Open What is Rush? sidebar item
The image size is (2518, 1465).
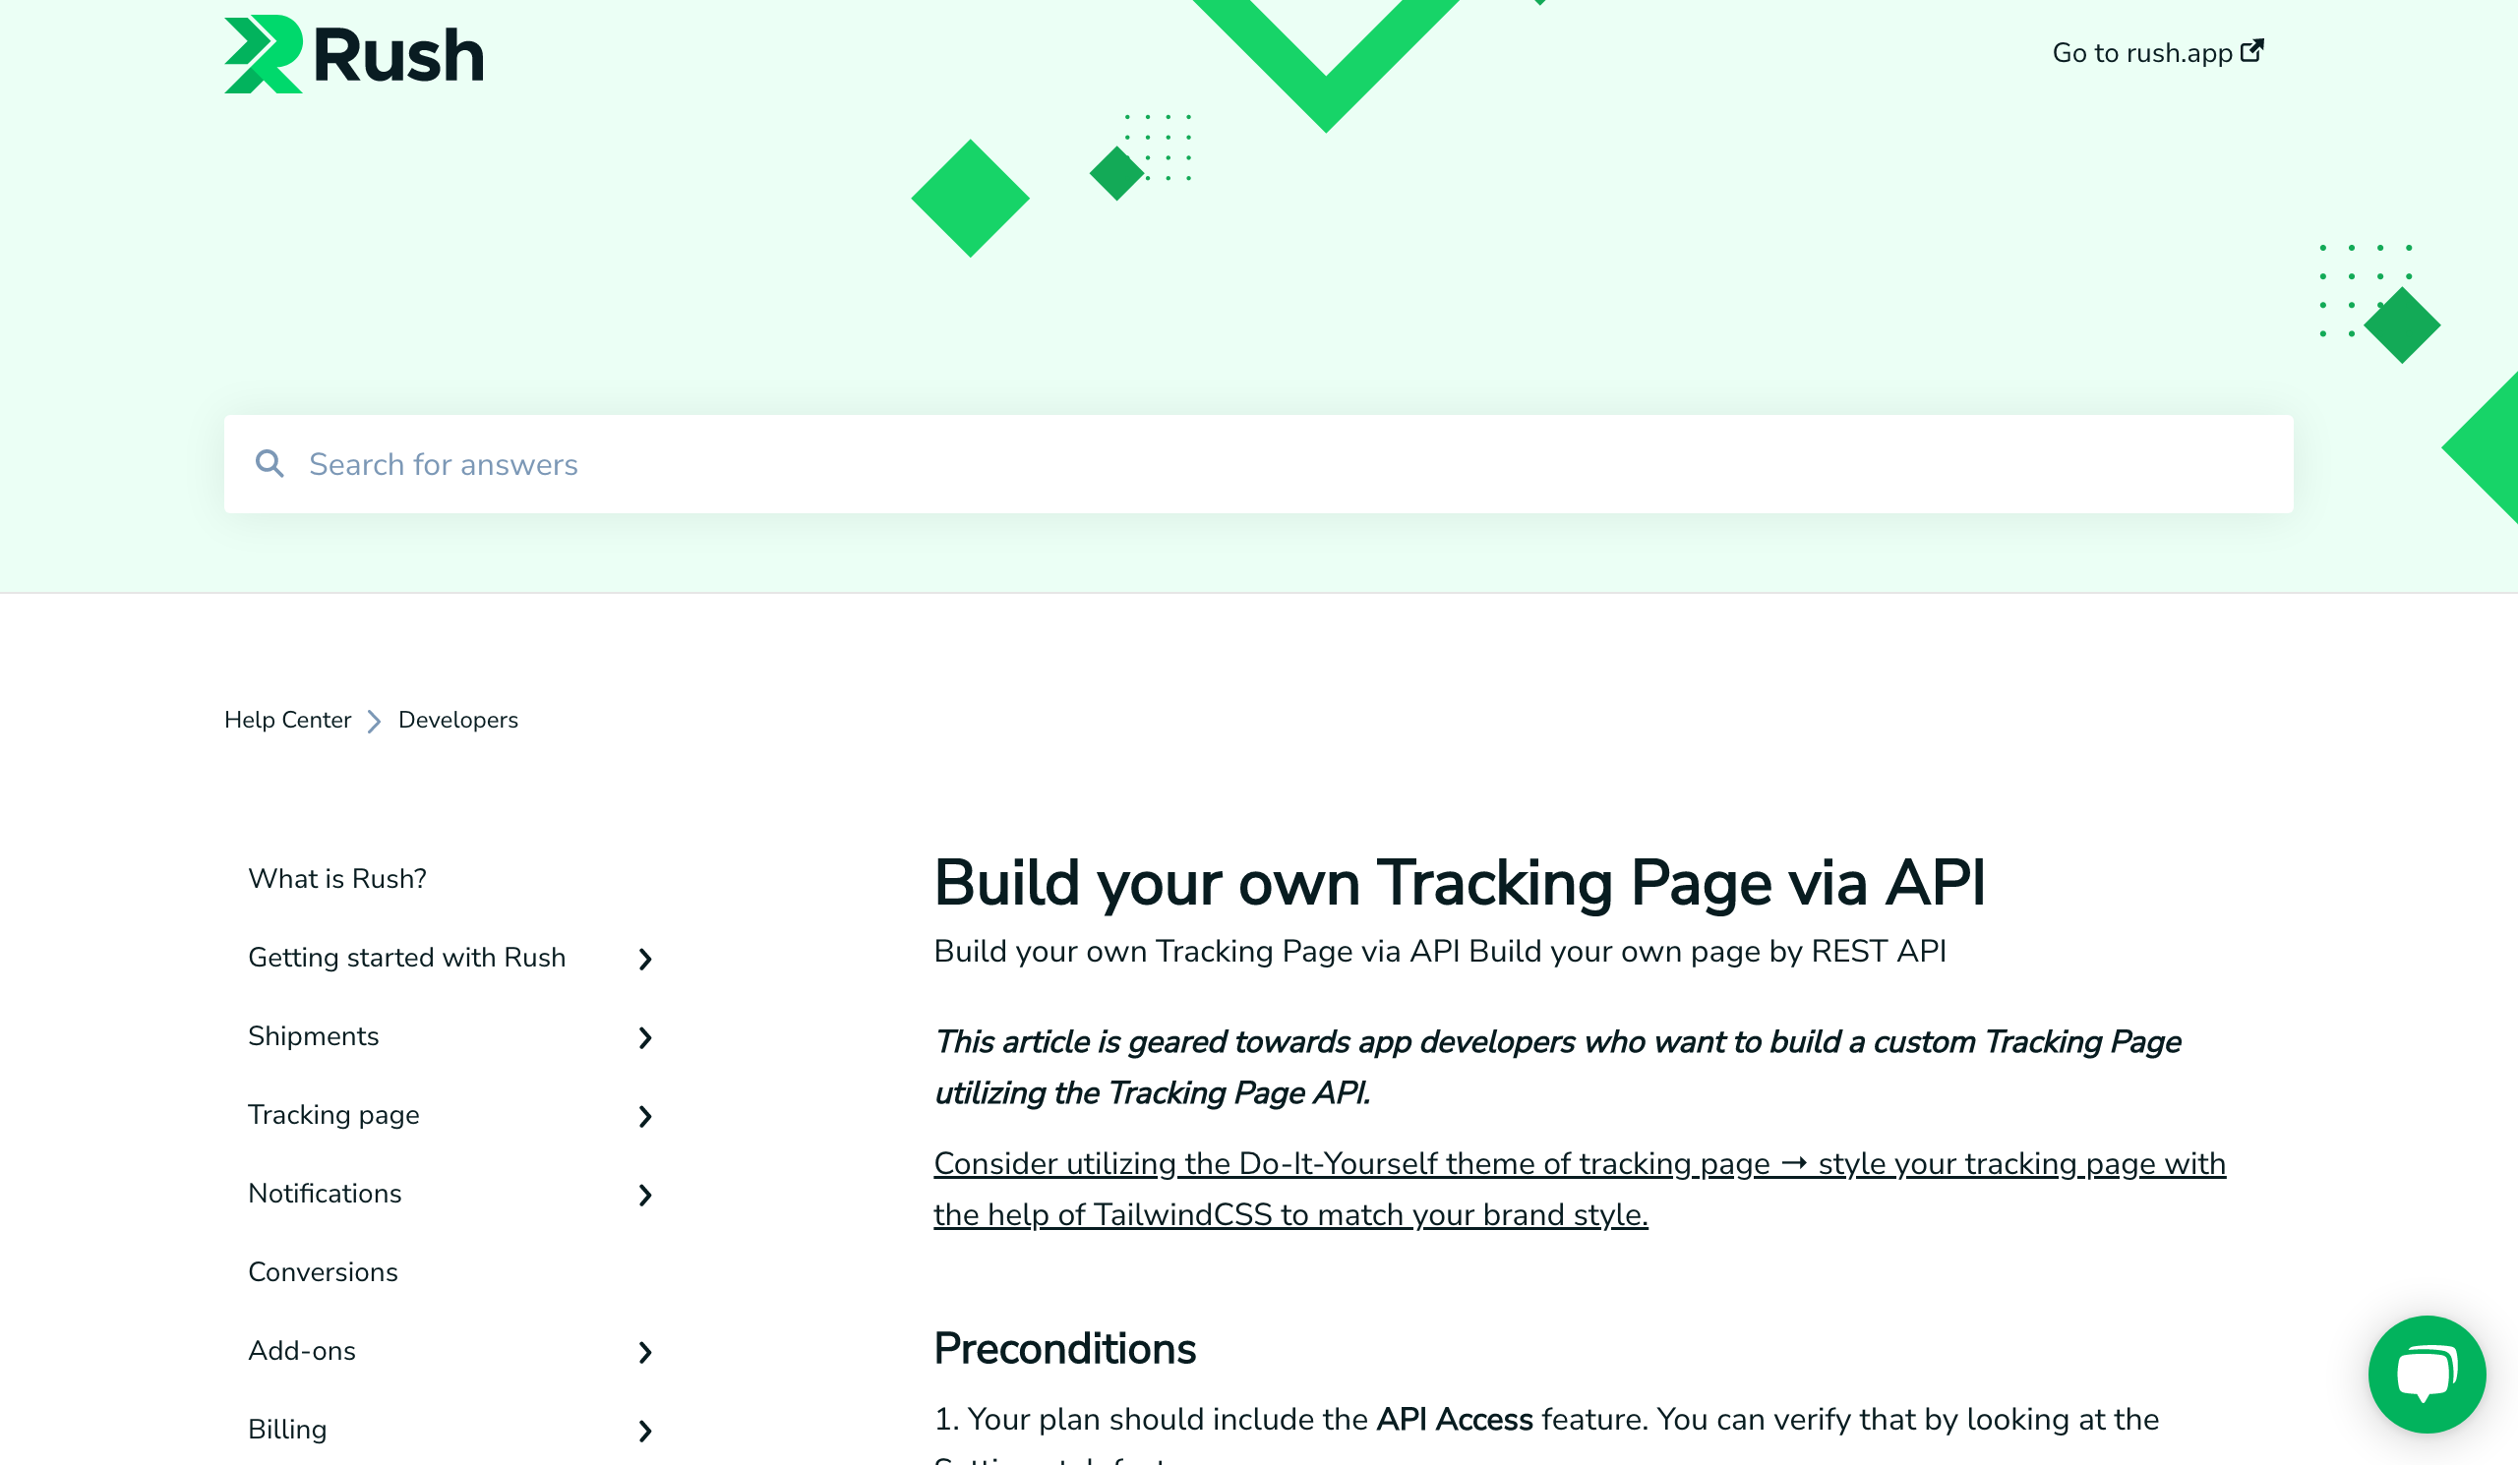click(x=336, y=879)
